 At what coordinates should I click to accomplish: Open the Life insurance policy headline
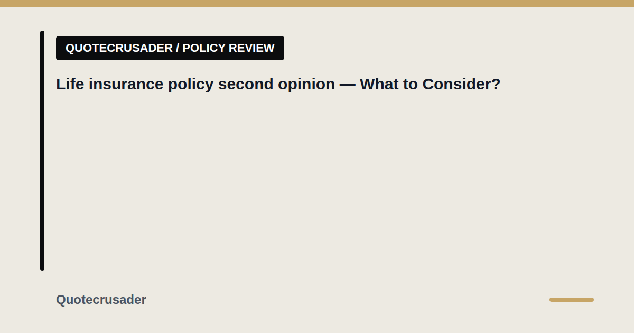(278, 84)
